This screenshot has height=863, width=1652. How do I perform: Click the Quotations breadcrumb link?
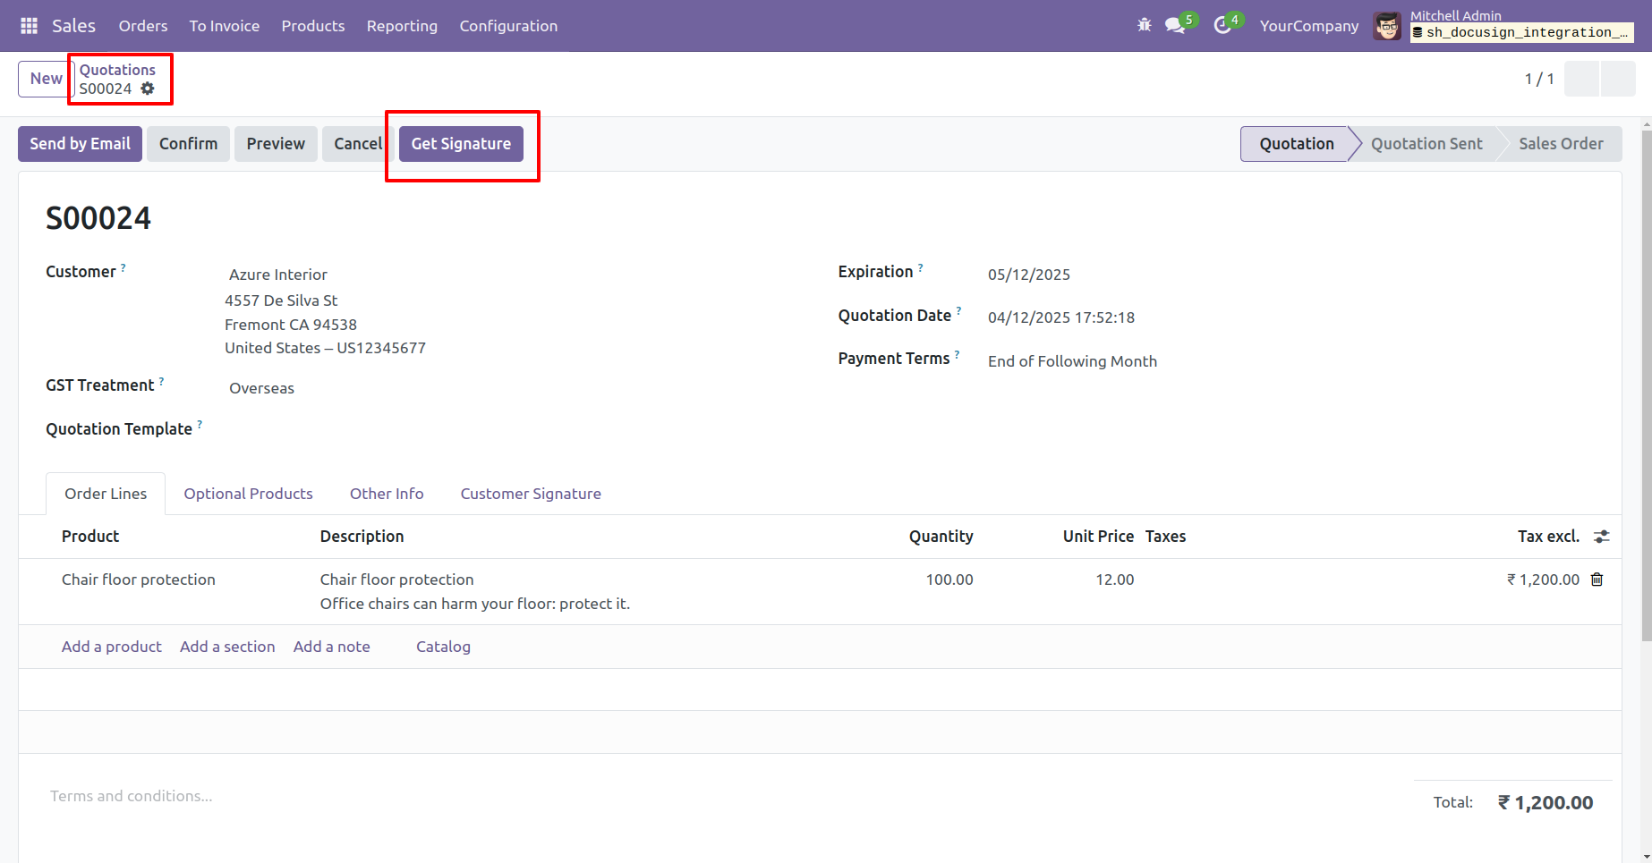point(117,70)
